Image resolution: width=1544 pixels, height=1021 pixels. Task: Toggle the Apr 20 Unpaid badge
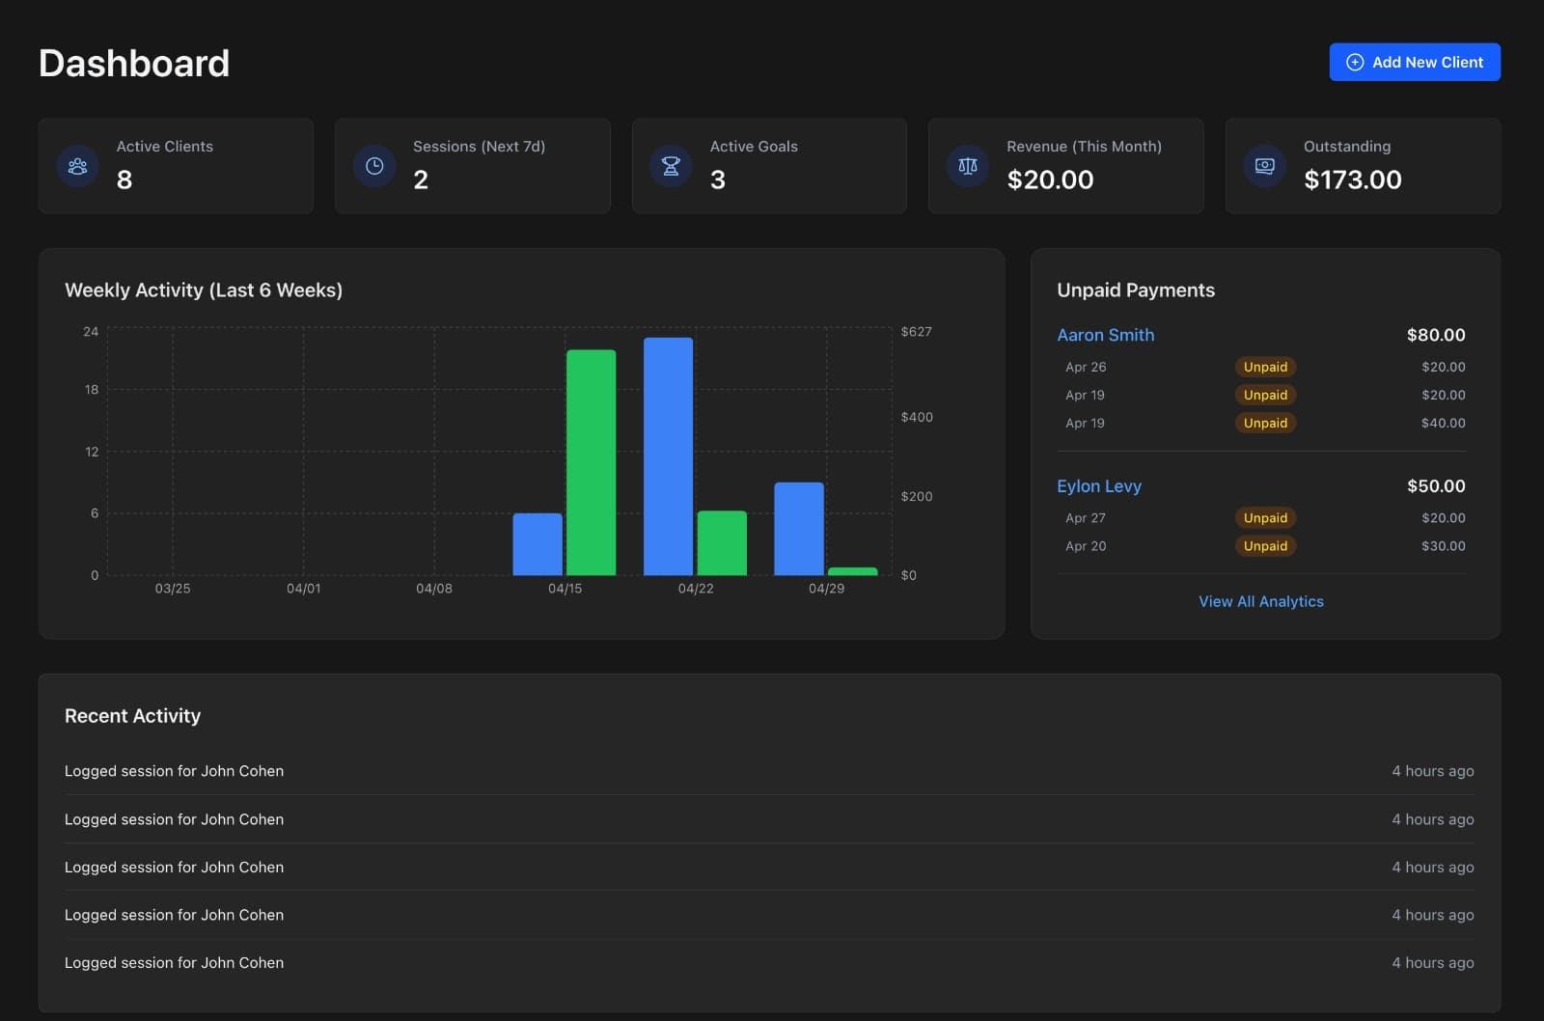coord(1264,545)
